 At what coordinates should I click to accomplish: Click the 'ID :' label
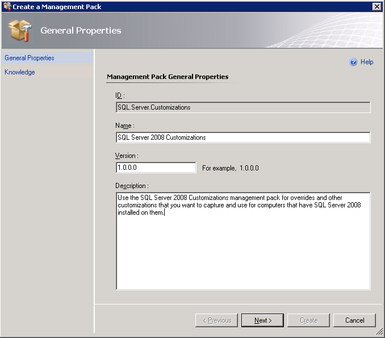tap(120, 95)
